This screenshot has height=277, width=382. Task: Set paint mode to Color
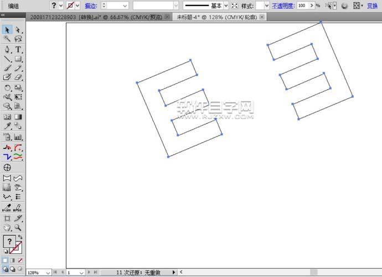point(5,260)
